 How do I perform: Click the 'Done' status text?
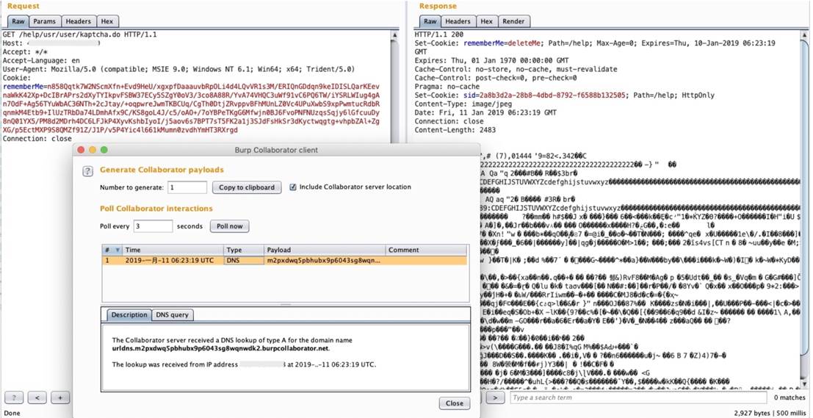pyautogui.click(x=12, y=414)
